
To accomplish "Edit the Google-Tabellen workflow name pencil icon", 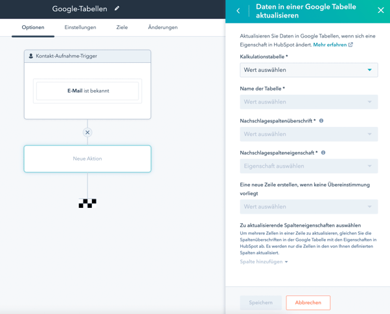I will 117,8.
